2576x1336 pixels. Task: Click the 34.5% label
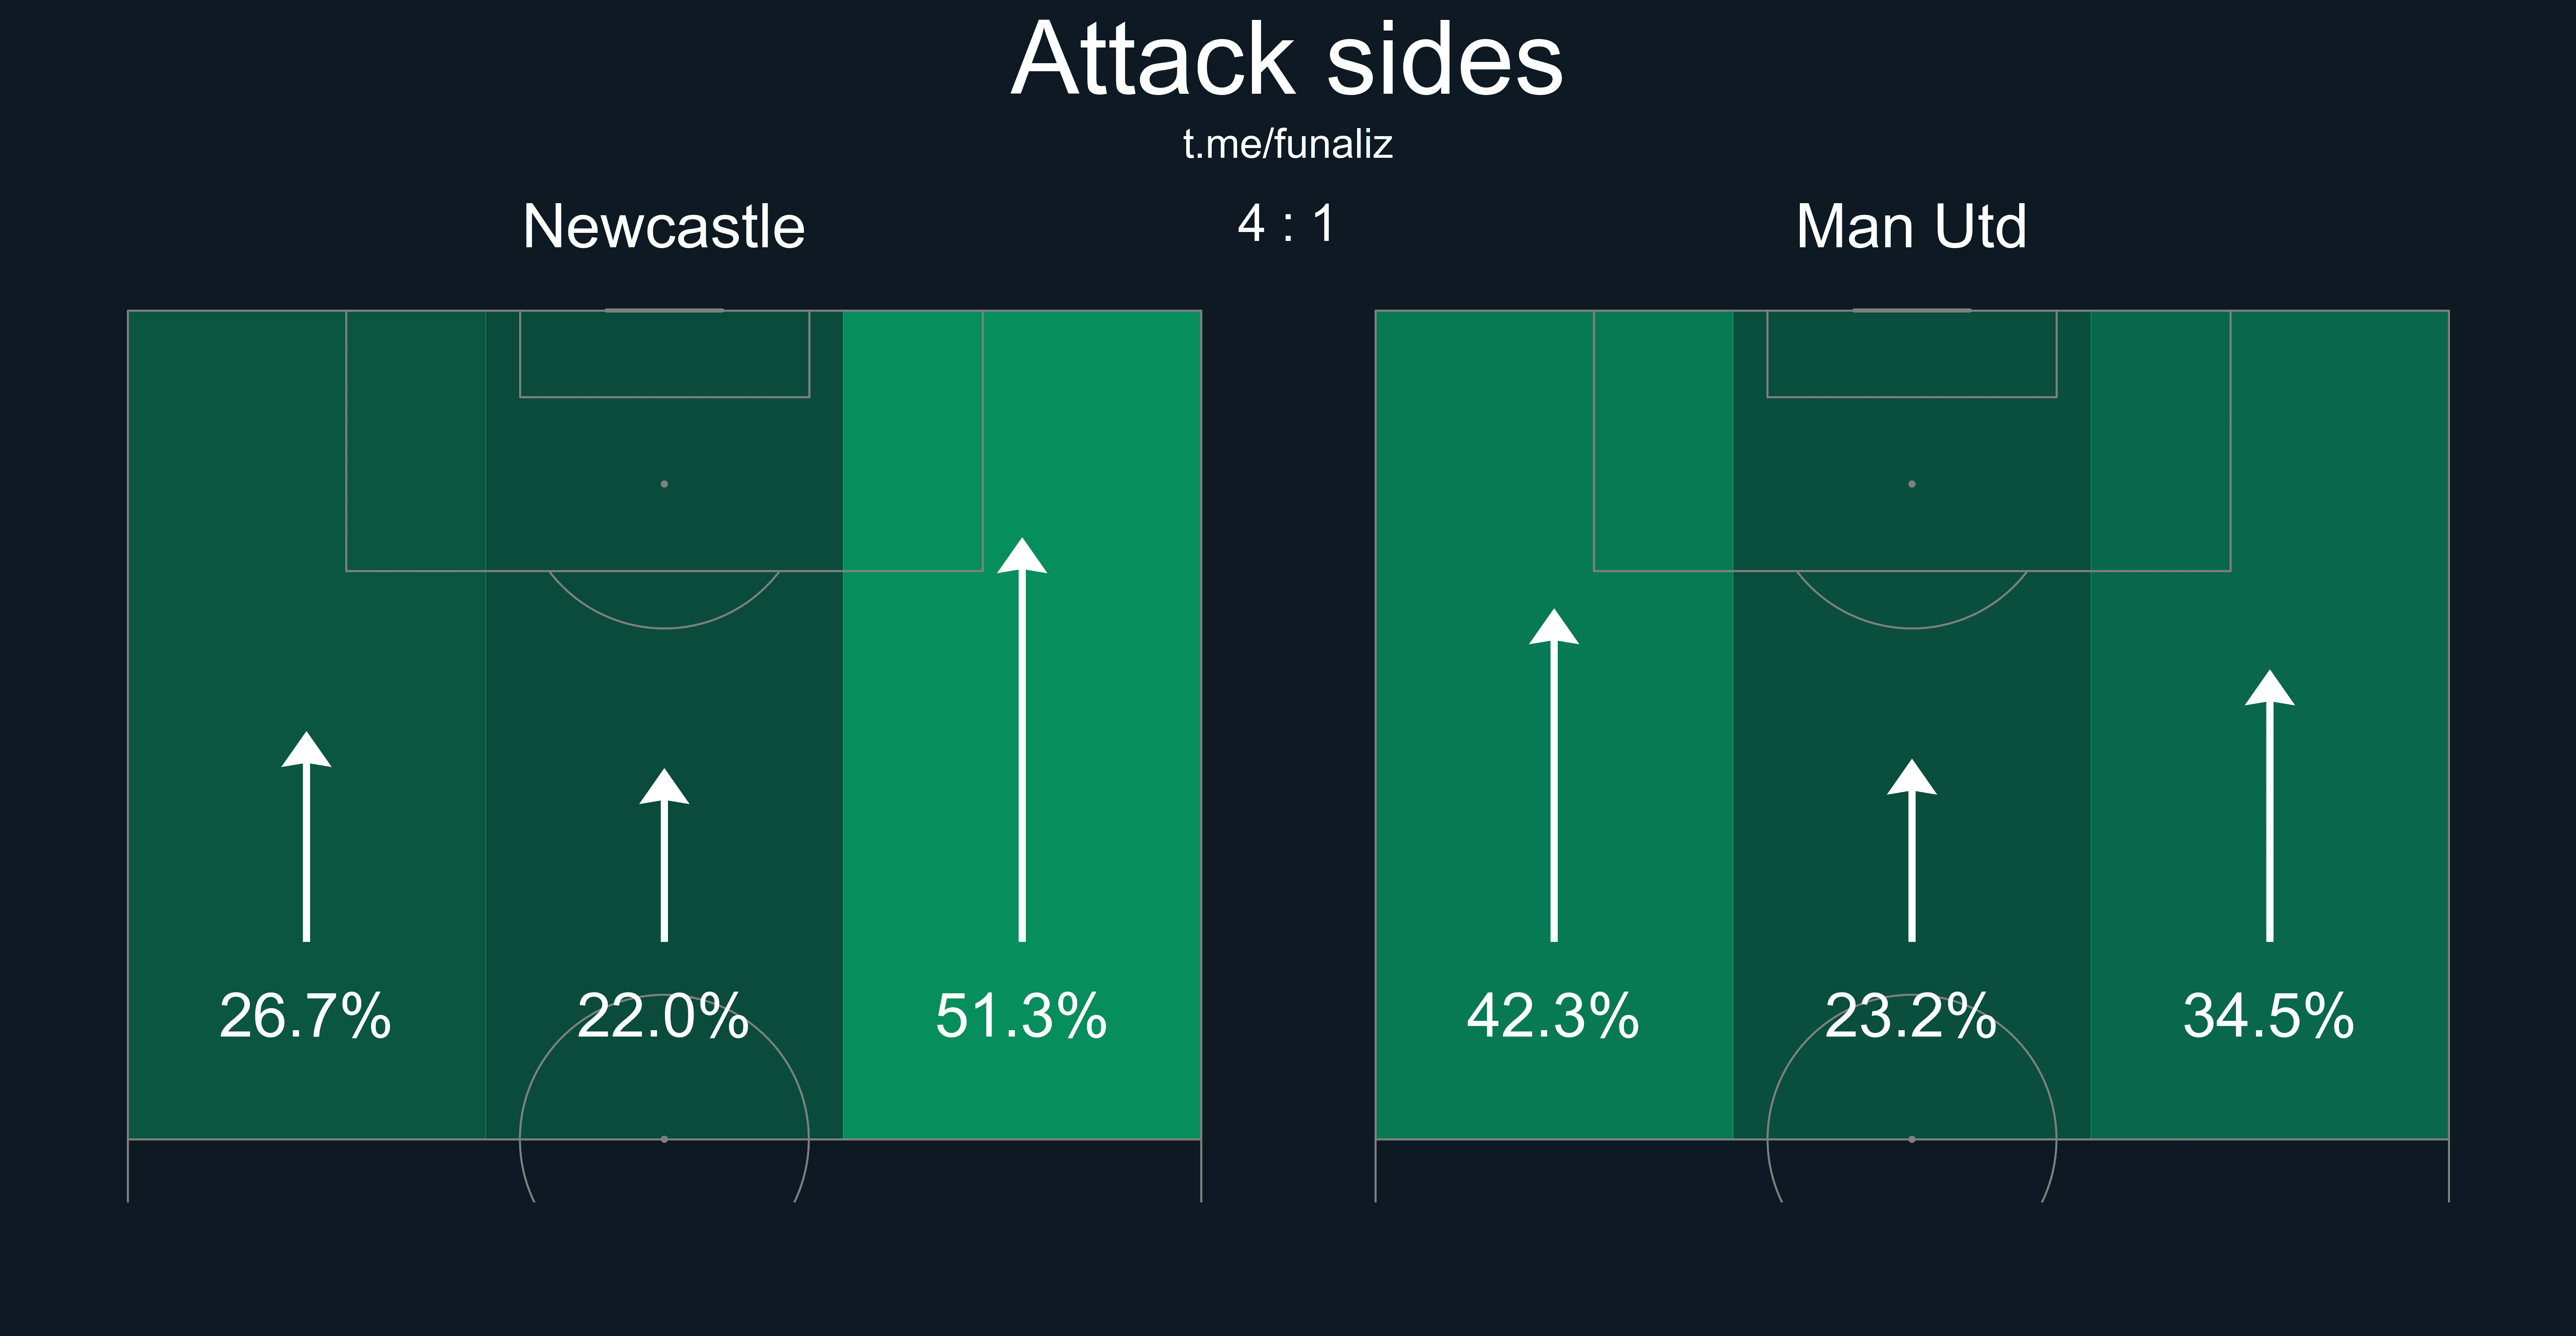[2269, 1016]
